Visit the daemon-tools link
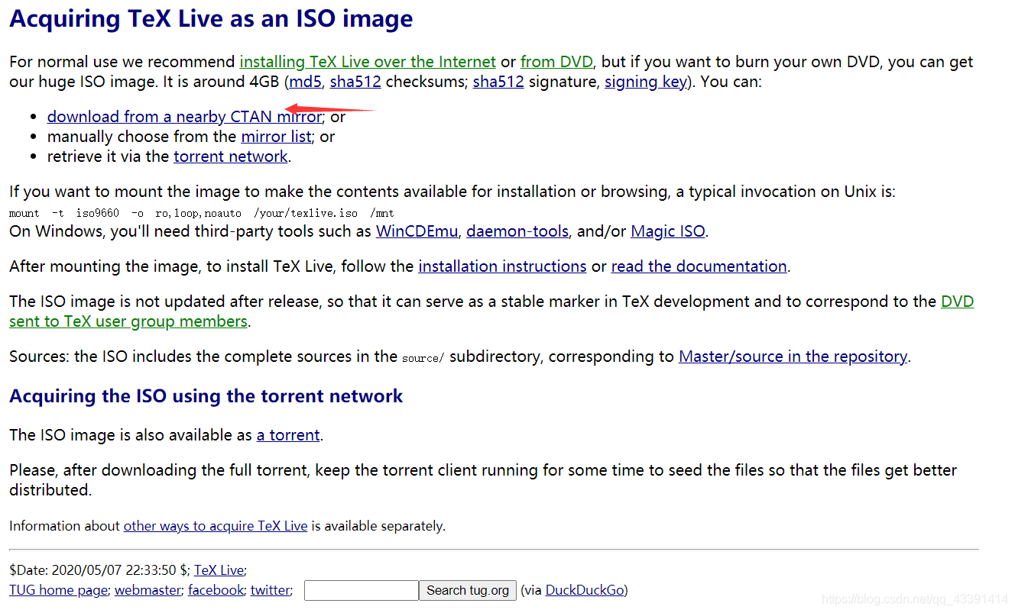The height and width of the screenshot is (613, 1015). click(x=517, y=231)
